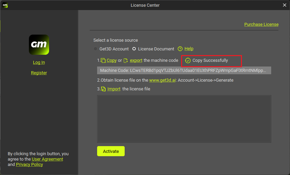Click the Copy text link
This screenshot has width=290, height=175.
(x=112, y=60)
